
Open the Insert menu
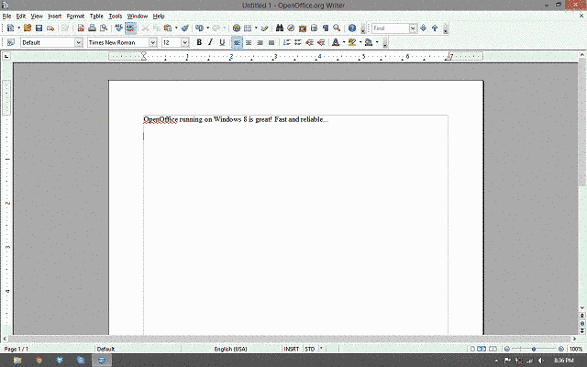[55, 17]
